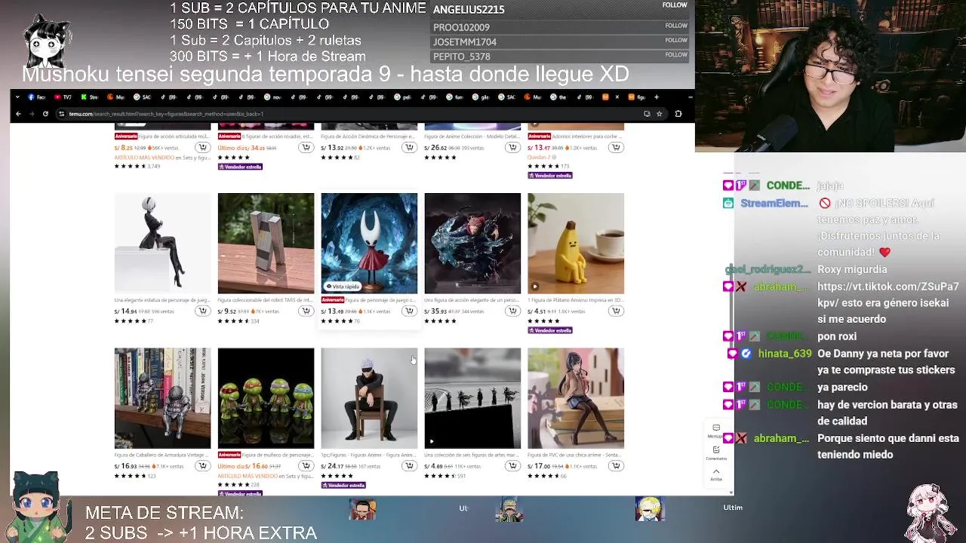Click ARTÍCULO MÁS VENDIDO under S/ 8.25 item

145,157
